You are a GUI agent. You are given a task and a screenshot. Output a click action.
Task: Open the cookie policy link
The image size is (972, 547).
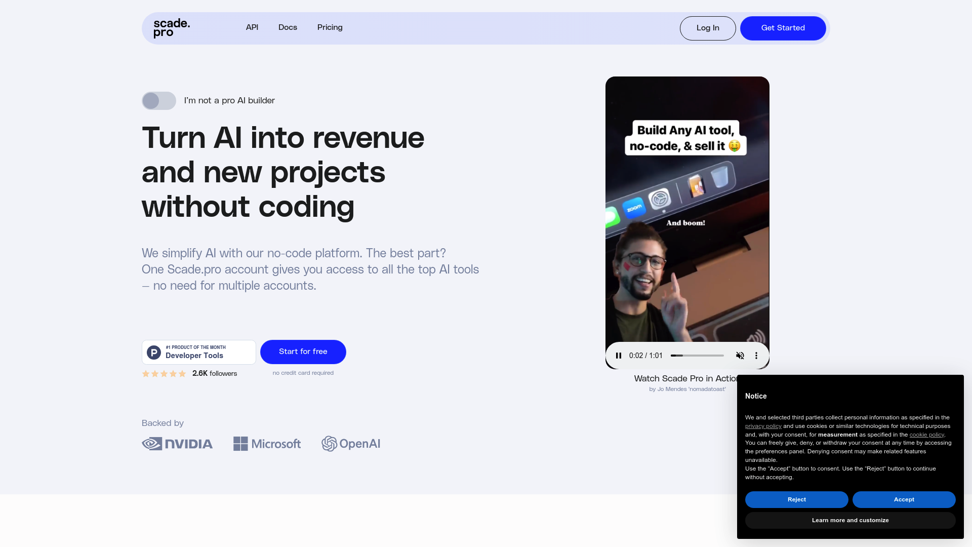[x=927, y=435]
